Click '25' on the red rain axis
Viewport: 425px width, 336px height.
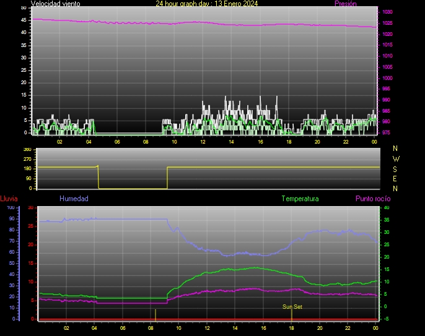tap(30, 226)
